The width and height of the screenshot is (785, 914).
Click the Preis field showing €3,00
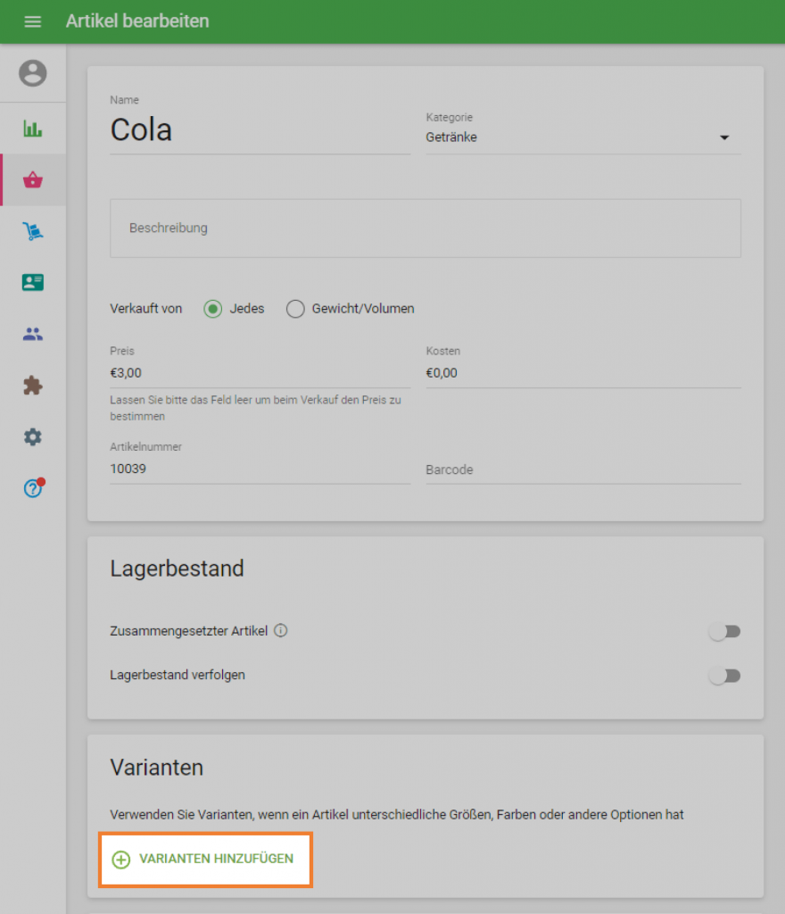pyautogui.click(x=259, y=373)
